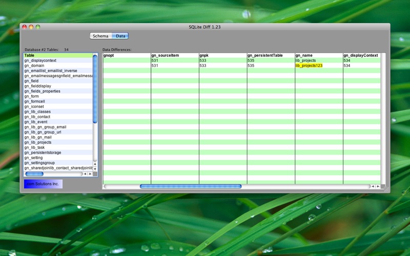
Task: Select the highlighted lib_projects123 cell
Action: pyautogui.click(x=319, y=66)
